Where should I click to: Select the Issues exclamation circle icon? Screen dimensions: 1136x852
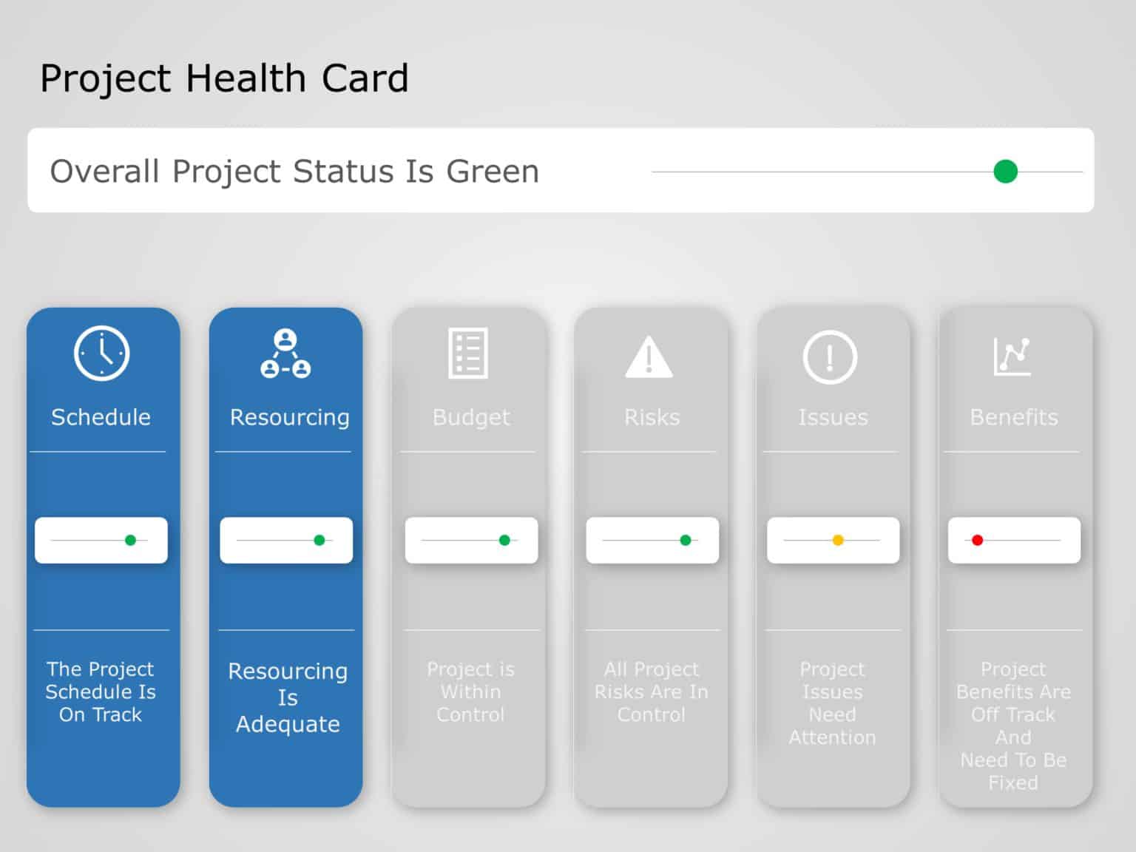(x=832, y=356)
